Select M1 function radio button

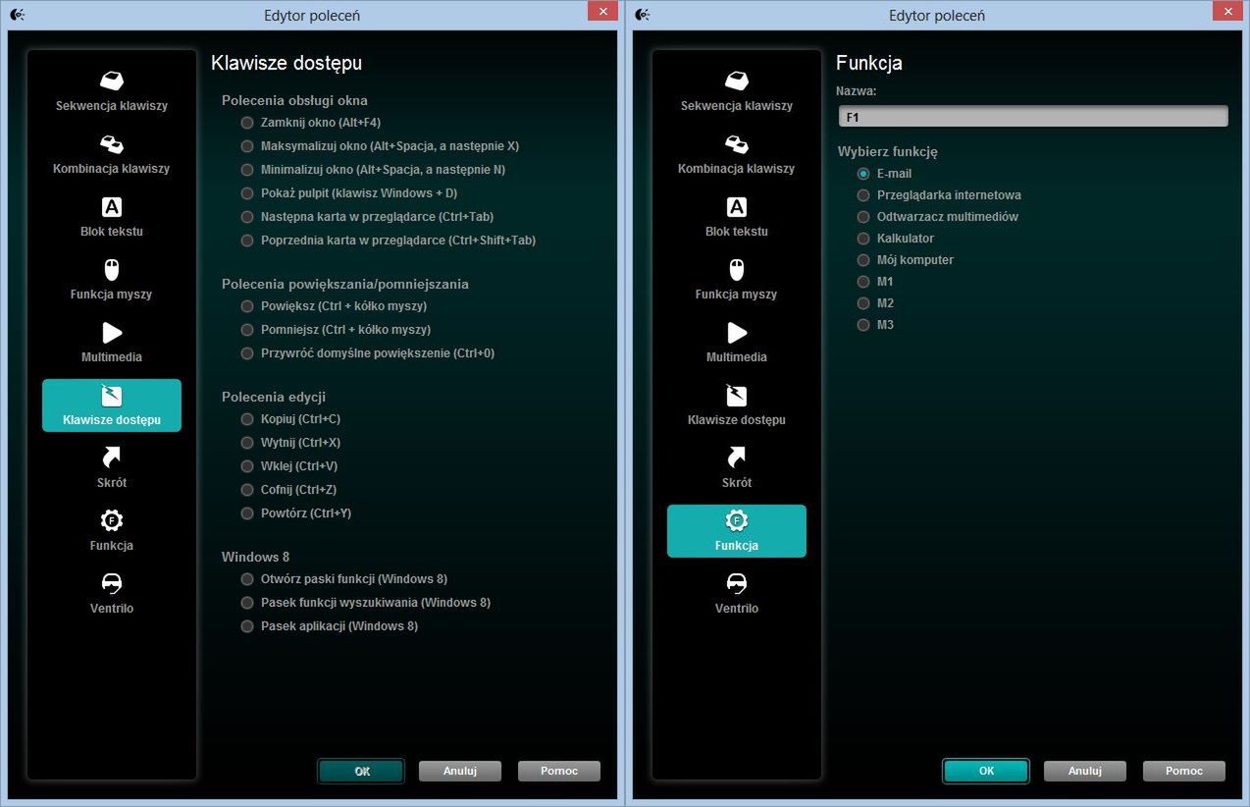[x=863, y=282]
